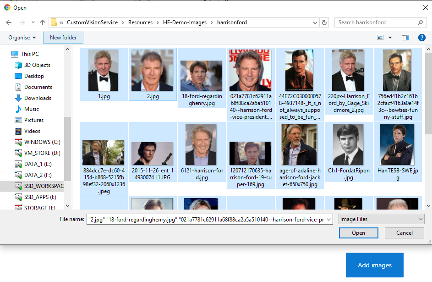
Task: Select the HF-Demo-Images breadcrumb
Action: [x=185, y=22]
